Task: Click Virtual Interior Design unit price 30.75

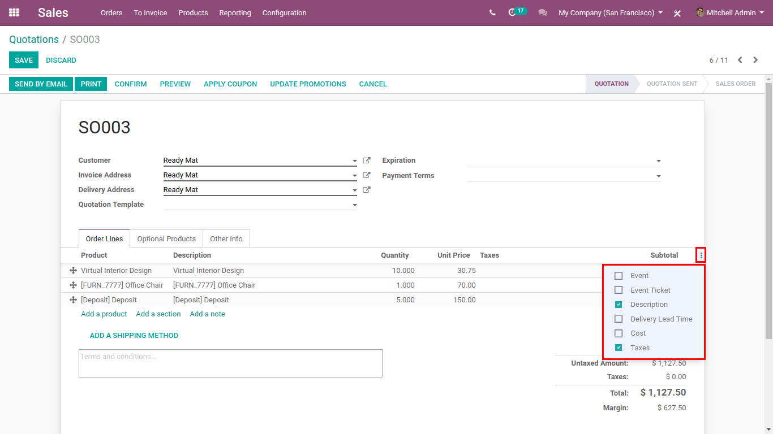Action: click(466, 271)
